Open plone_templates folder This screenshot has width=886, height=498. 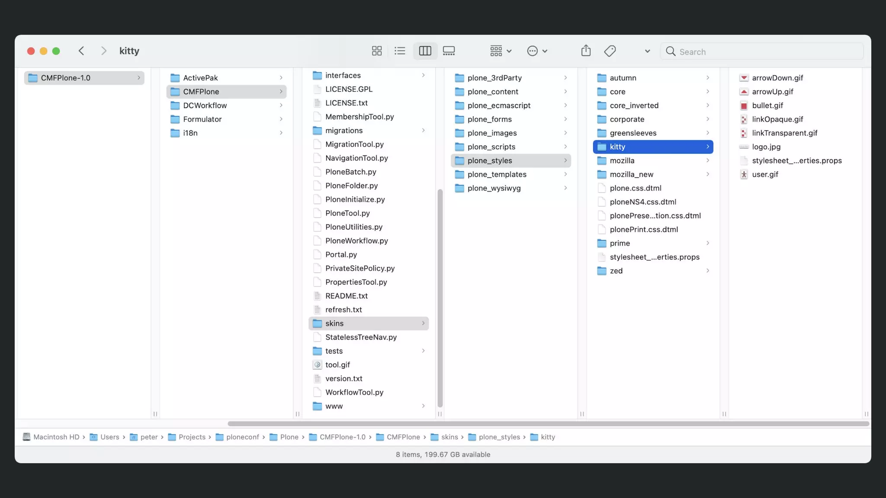click(x=497, y=174)
